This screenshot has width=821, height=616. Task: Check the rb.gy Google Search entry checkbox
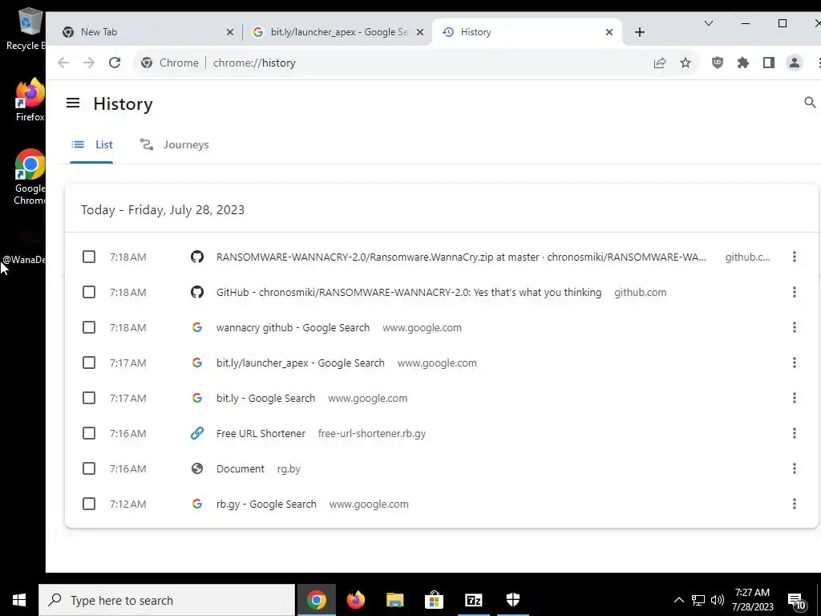click(89, 504)
